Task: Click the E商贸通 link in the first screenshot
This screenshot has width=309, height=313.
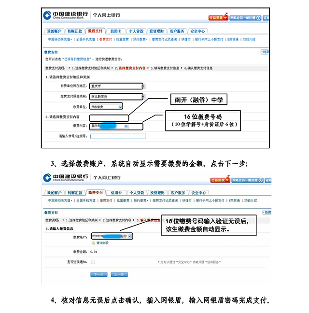Action: click(x=233, y=39)
